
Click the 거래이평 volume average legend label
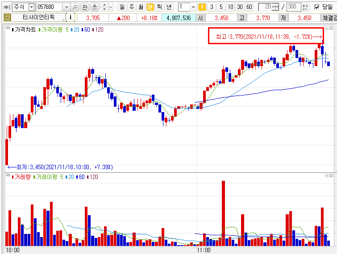click(x=46, y=177)
